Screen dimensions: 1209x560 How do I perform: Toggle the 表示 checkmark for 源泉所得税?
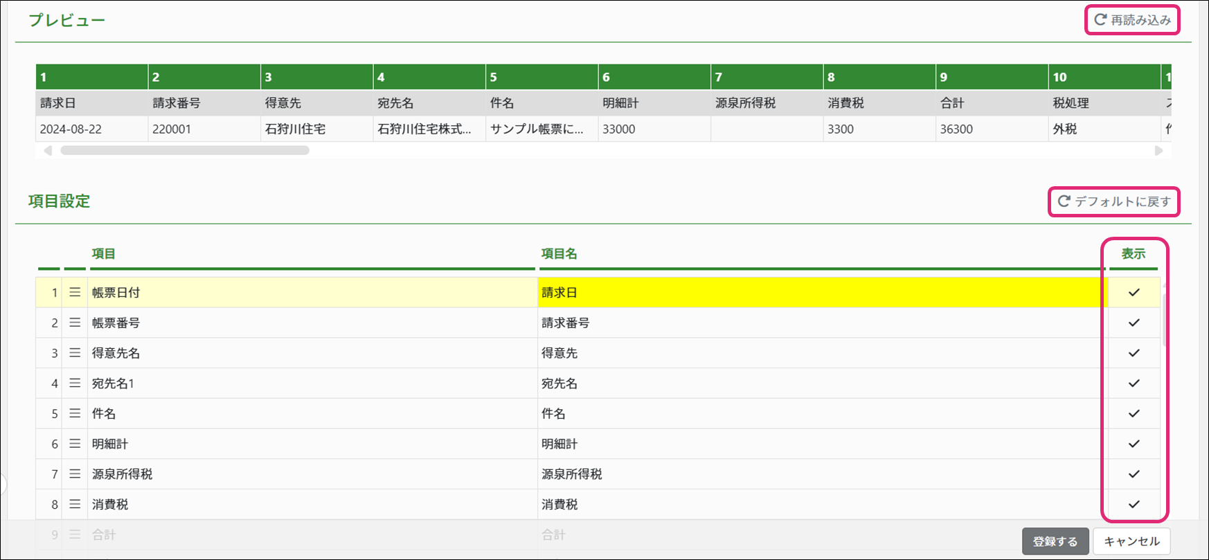coord(1134,474)
